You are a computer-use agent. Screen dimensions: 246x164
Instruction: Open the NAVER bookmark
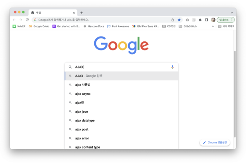tap(19, 26)
